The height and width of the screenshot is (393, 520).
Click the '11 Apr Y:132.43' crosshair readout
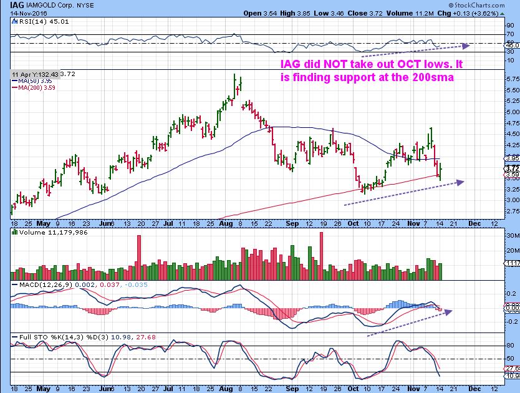click(35, 74)
